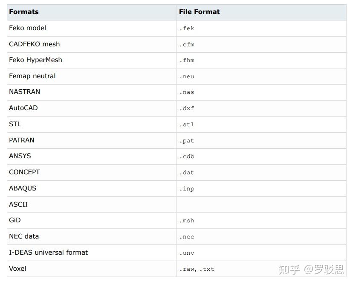Screen dimensions: 353x284
Task: Select the ".cdb" extension for ANSYS
Action: 187,156
